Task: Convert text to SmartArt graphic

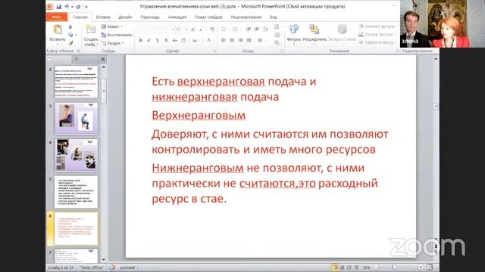Action: tap(277, 43)
